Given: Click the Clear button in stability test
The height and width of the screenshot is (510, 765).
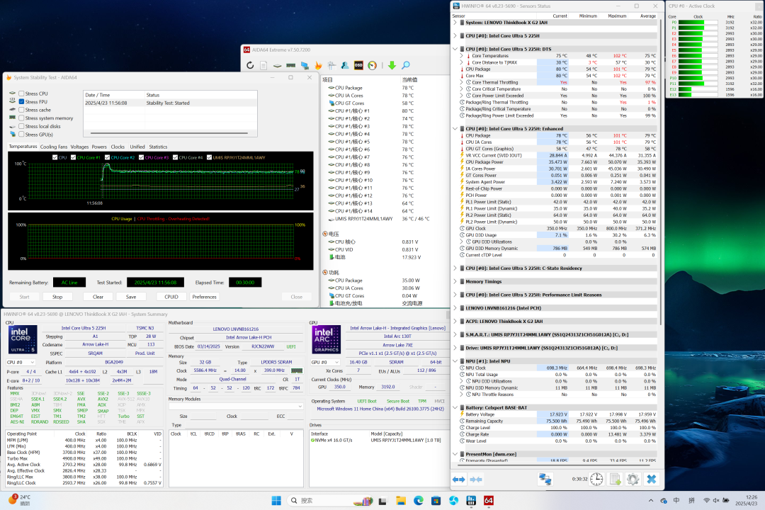Looking at the screenshot, I should tap(98, 297).
